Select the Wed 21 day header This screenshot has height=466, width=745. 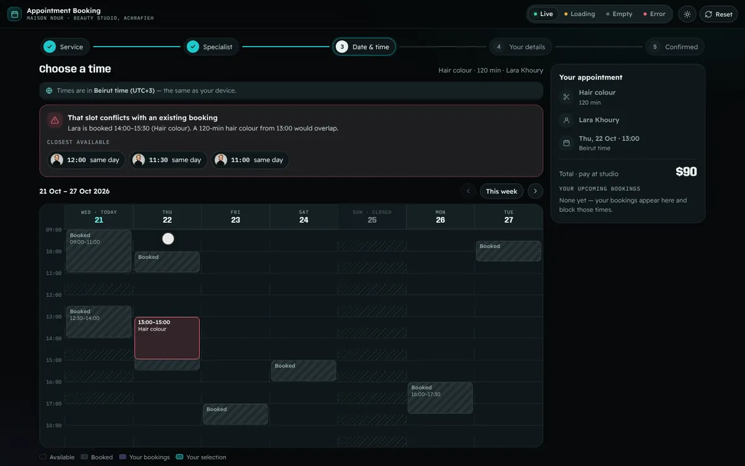[x=99, y=216]
